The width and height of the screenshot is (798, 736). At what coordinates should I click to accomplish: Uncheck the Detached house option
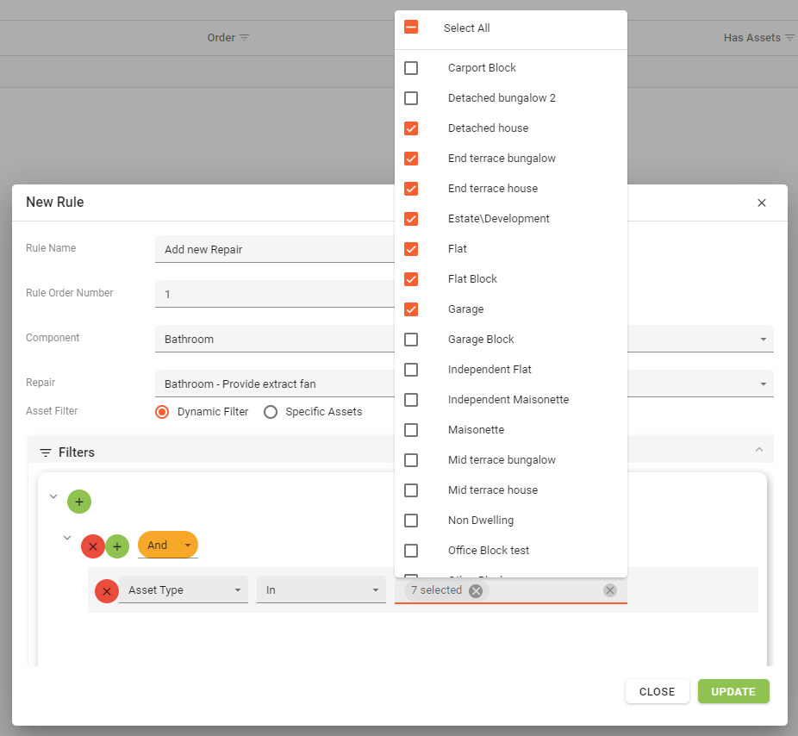tap(411, 128)
